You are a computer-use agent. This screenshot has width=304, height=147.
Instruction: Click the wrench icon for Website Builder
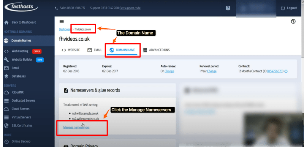click(x=7, y=60)
